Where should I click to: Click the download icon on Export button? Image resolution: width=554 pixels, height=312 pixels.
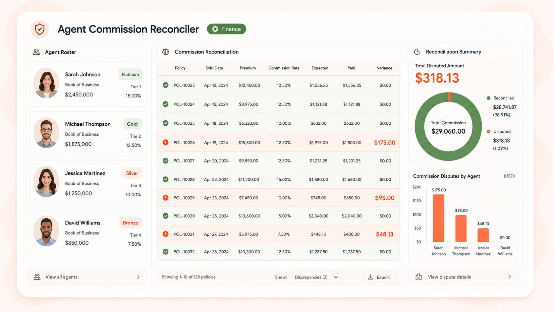click(370, 277)
